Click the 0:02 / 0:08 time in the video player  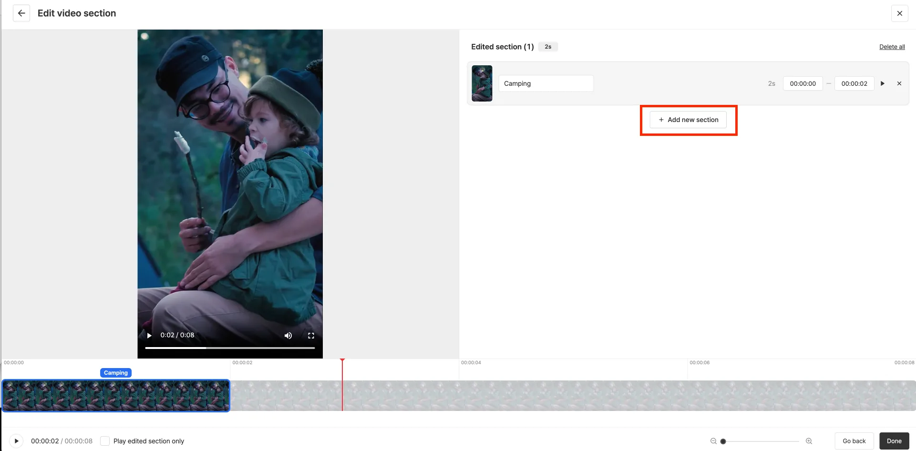177,335
